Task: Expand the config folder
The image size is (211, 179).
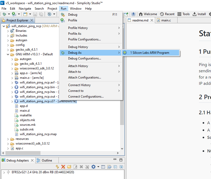Action: pos(8,45)
